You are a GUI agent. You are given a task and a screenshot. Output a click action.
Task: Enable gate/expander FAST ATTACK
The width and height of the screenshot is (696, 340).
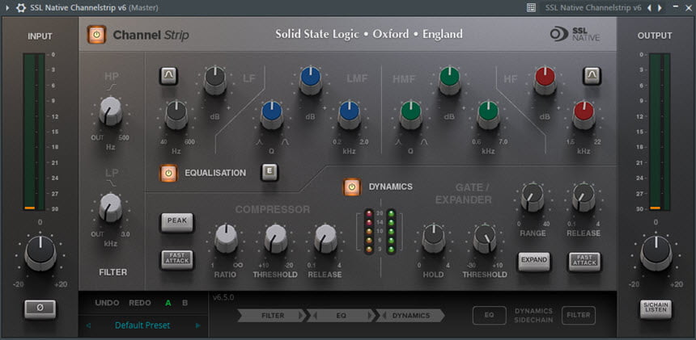point(584,261)
